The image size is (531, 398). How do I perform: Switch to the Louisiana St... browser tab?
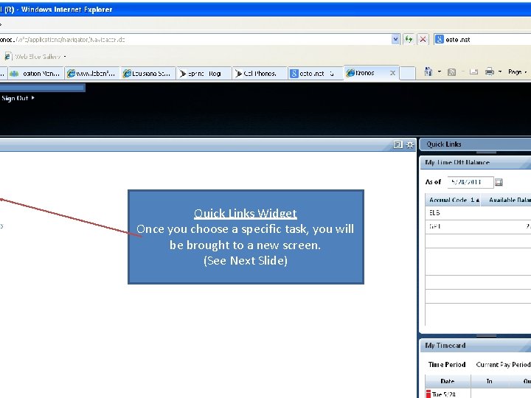pos(148,74)
